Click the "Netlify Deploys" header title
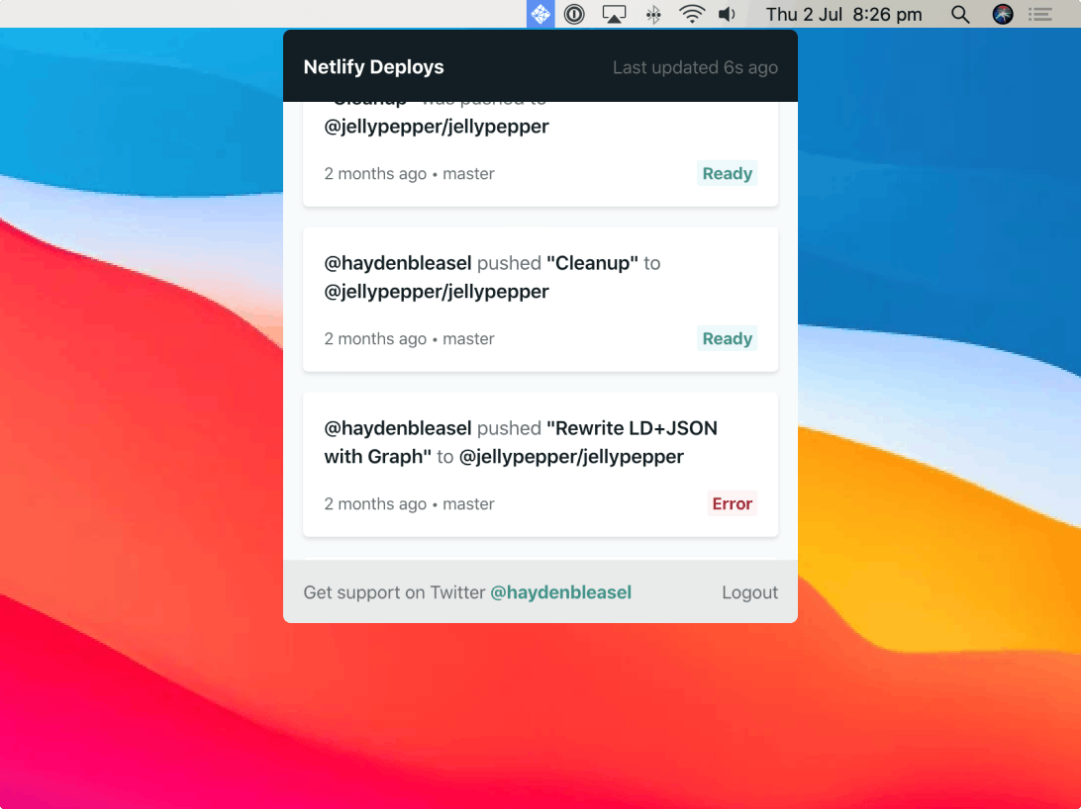This screenshot has width=1081, height=809. [x=373, y=67]
